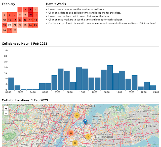161x147 pixels.
Task: Click the bar starting at 08:00
Action: 61,79
